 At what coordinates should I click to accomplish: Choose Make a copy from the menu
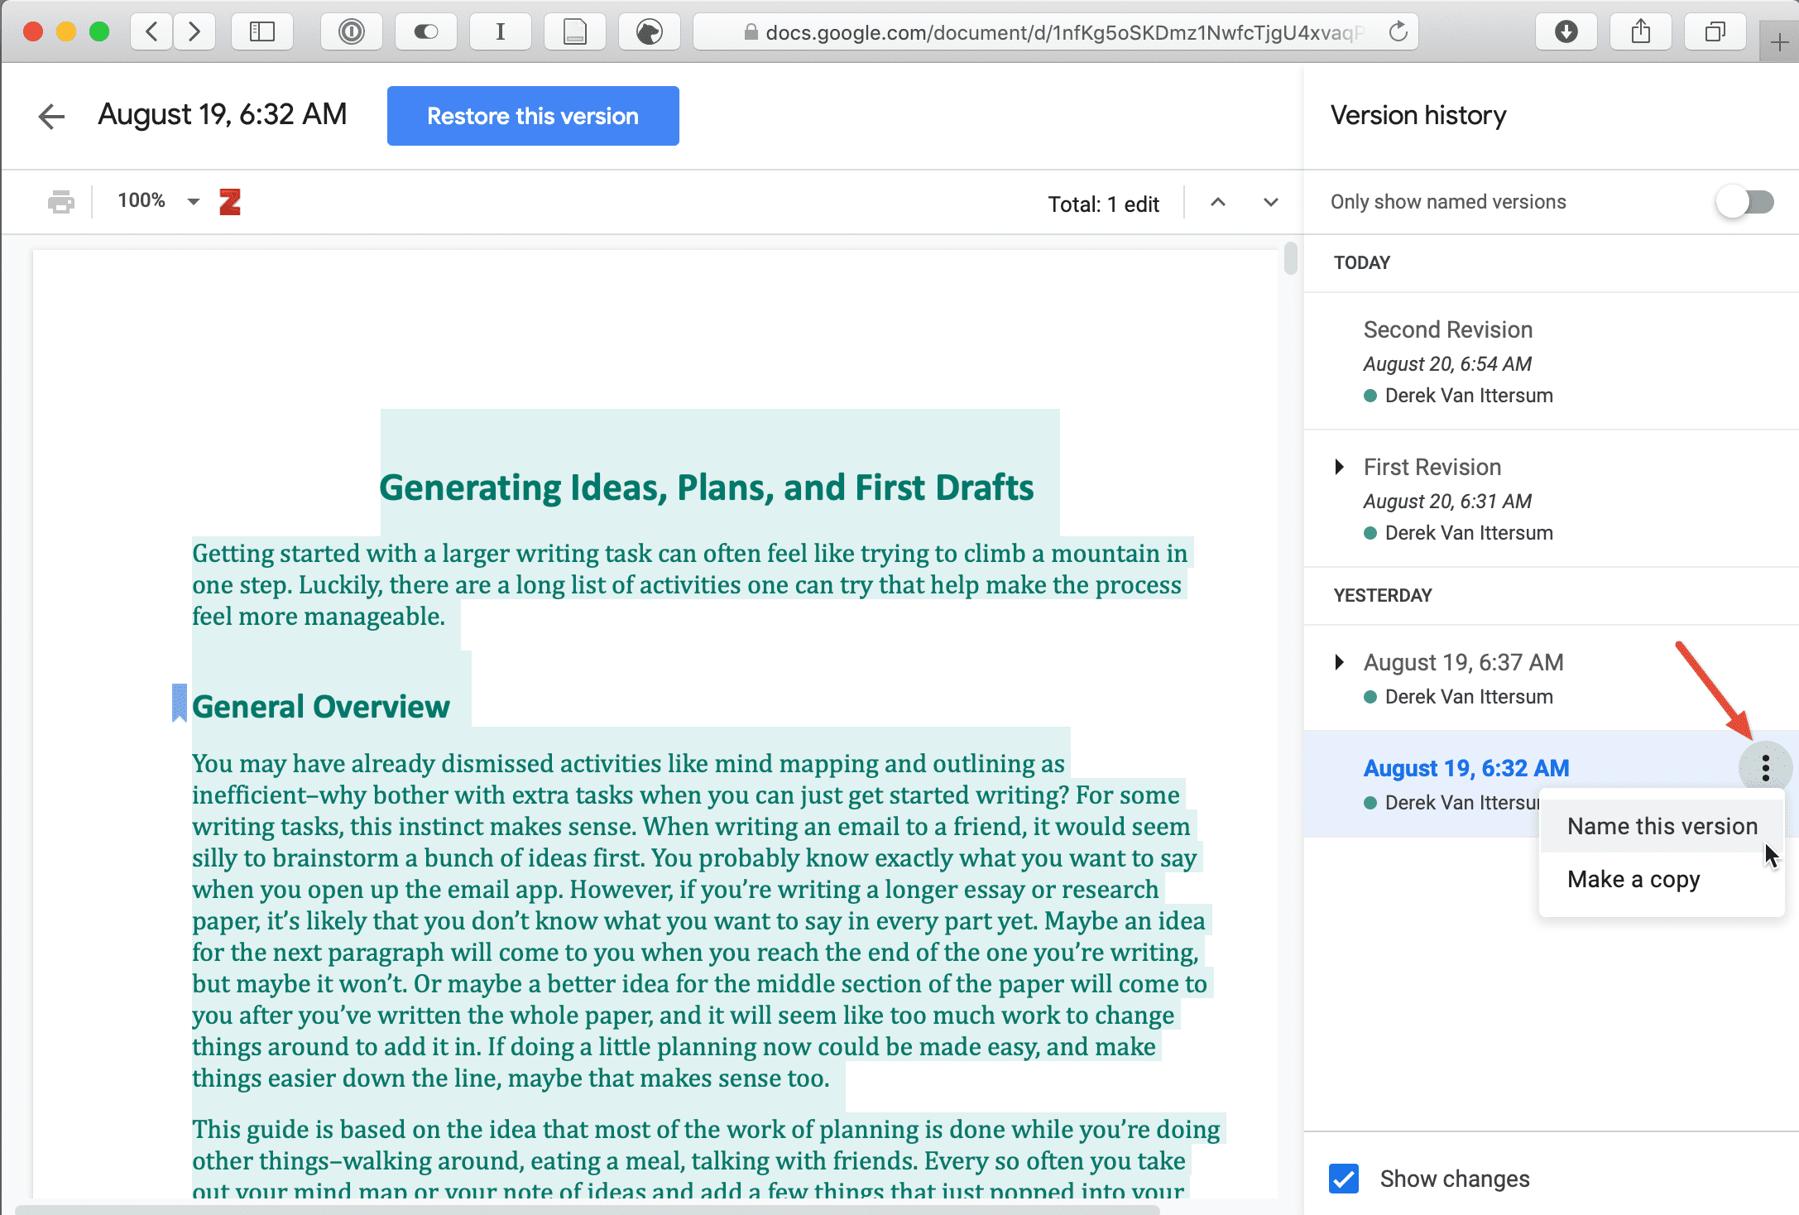pos(1662,879)
